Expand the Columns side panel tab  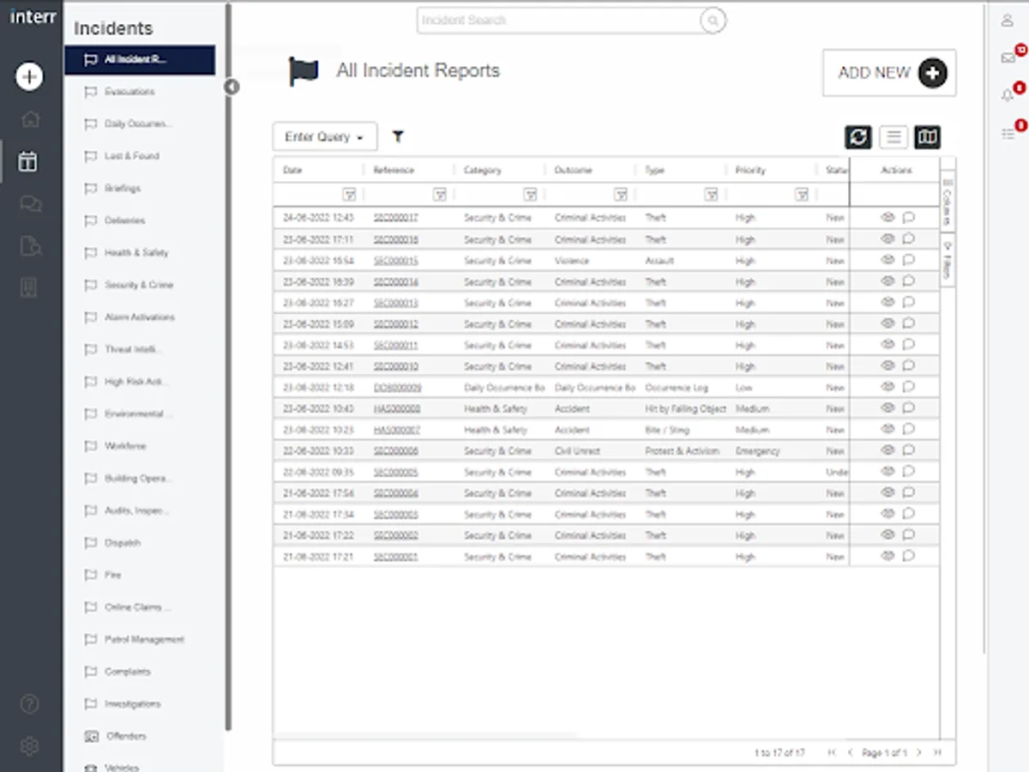click(948, 202)
